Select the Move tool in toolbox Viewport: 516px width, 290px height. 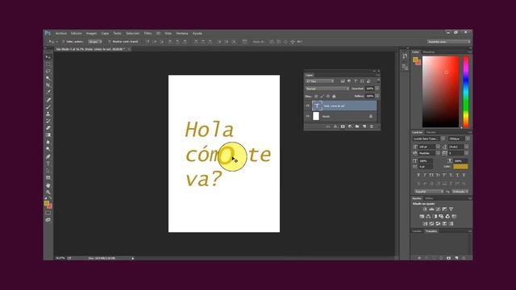point(48,57)
